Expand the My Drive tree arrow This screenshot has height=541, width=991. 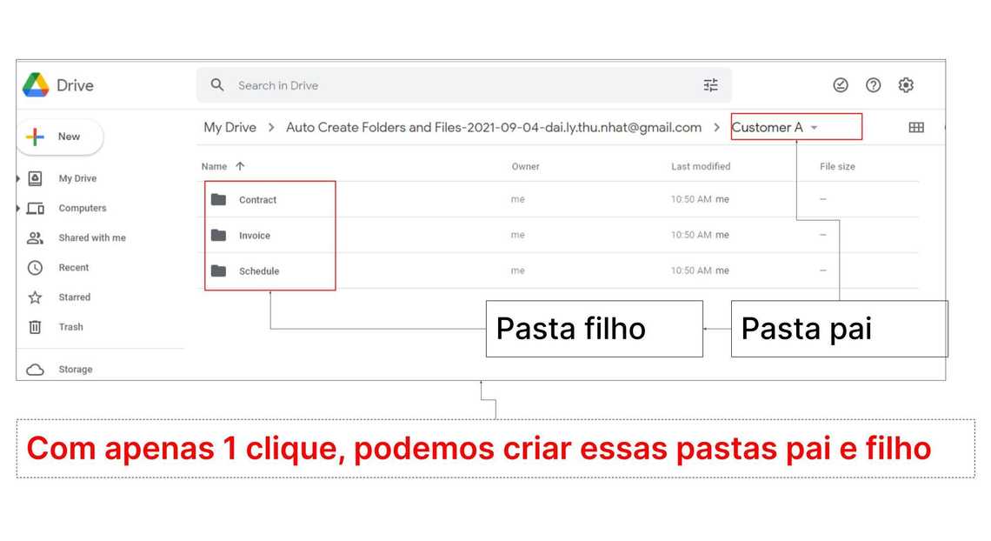tap(18, 178)
